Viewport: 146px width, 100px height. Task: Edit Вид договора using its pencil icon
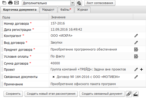[136, 43]
